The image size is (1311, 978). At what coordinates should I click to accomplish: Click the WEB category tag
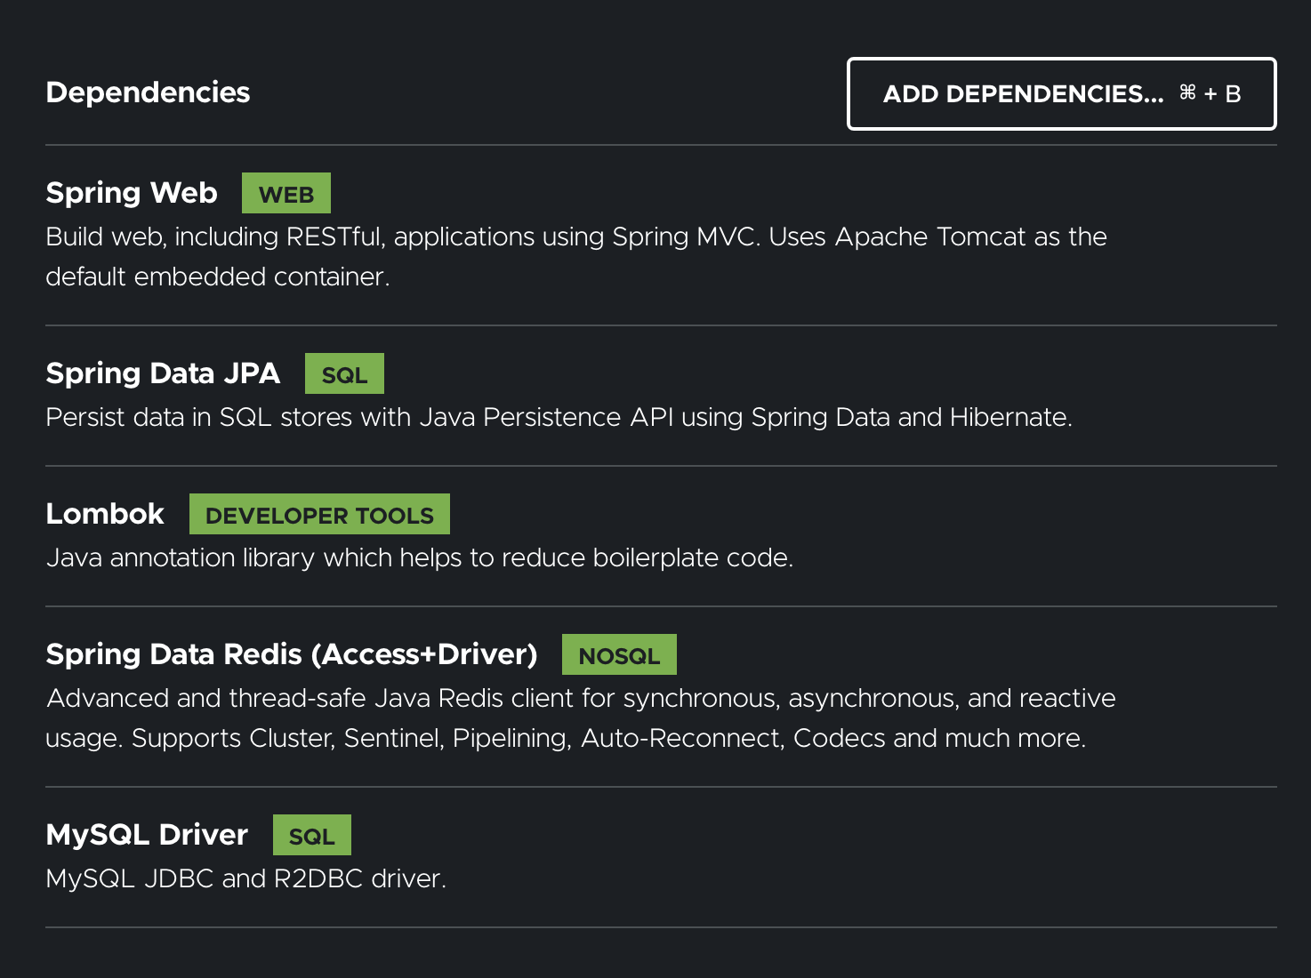(x=286, y=194)
